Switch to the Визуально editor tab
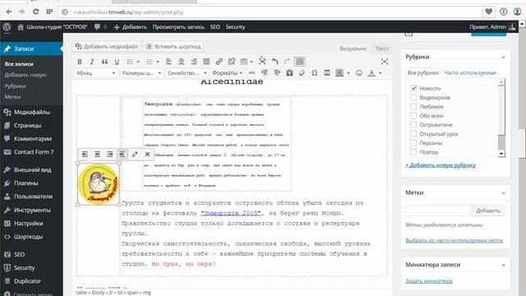Screen dimensions: 526x296 [353, 49]
